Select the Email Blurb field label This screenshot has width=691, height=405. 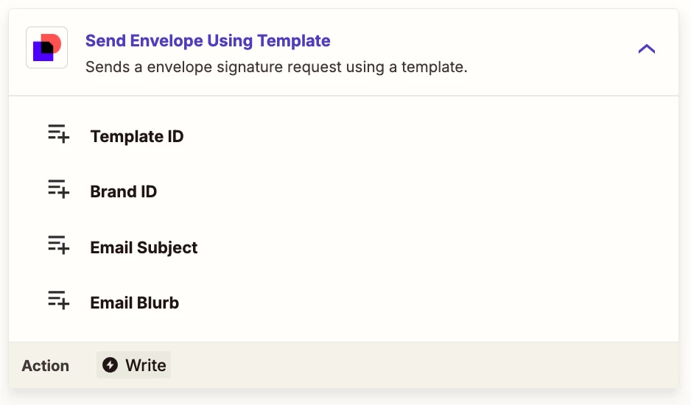(x=134, y=303)
